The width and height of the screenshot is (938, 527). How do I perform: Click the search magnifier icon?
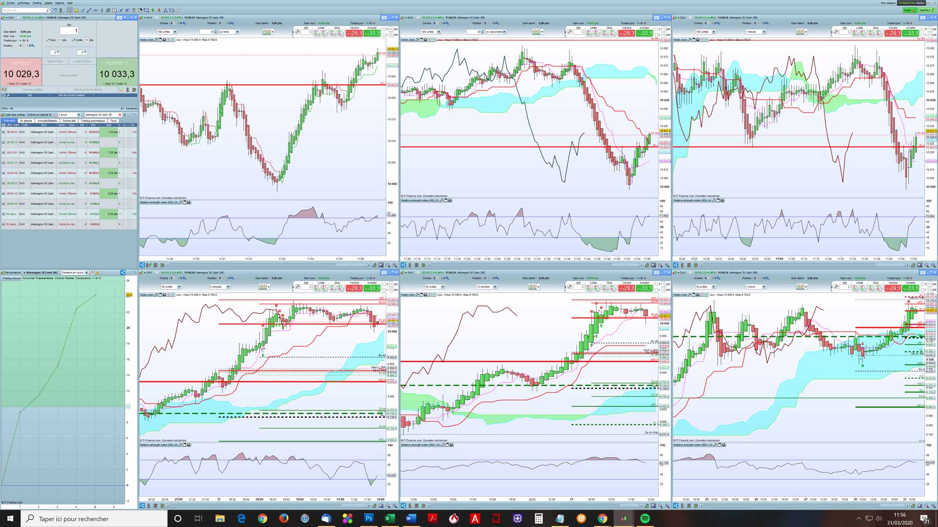[48, 10]
